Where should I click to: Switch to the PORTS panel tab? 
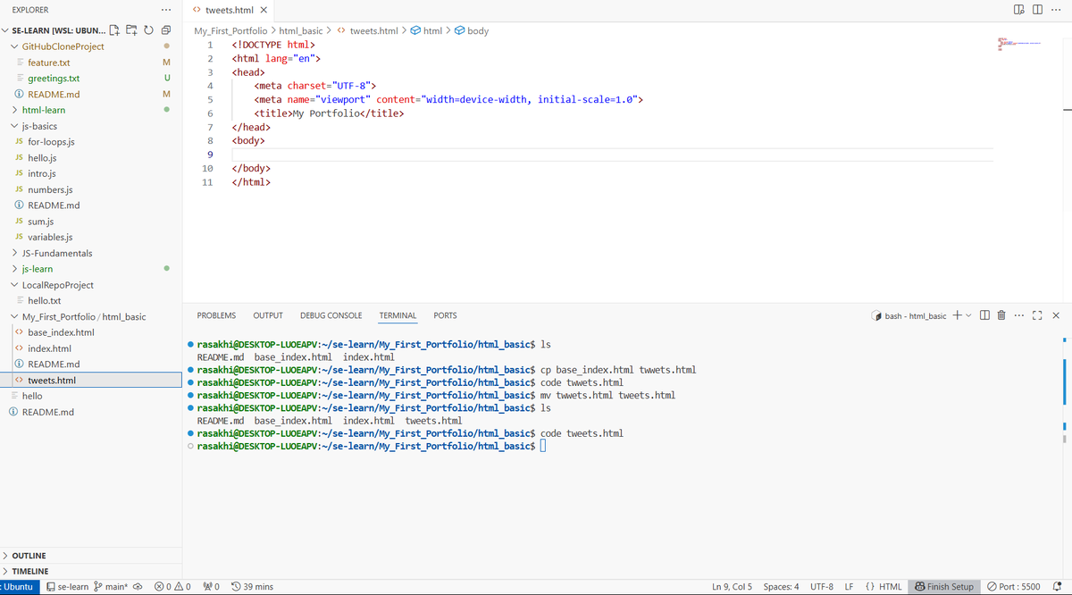click(x=445, y=315)
